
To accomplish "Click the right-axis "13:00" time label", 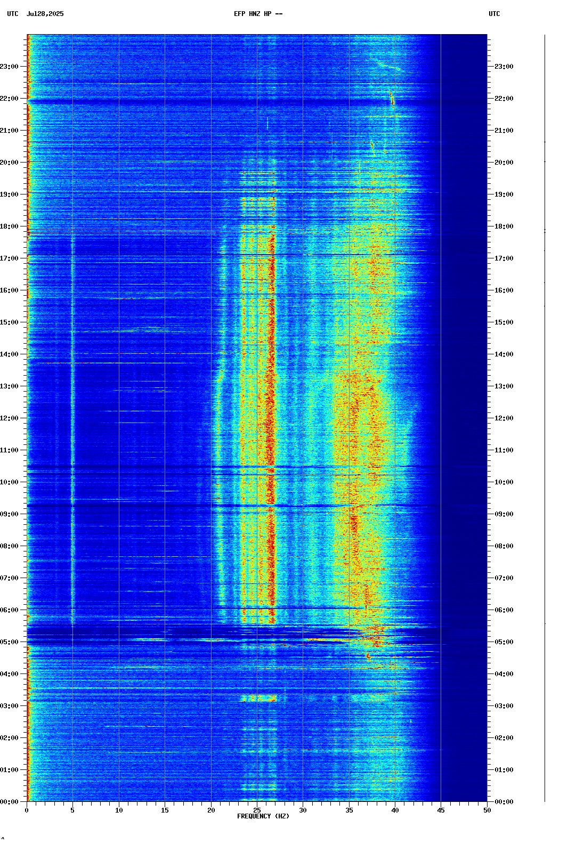I will [504, 386].
